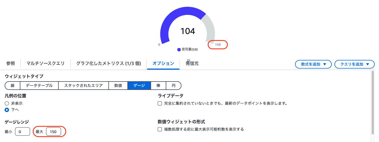Image resolution: width=379 pixels, height=142 pixels.
Task: Select 非表示 legend position radio
Action: pos(7,103)
